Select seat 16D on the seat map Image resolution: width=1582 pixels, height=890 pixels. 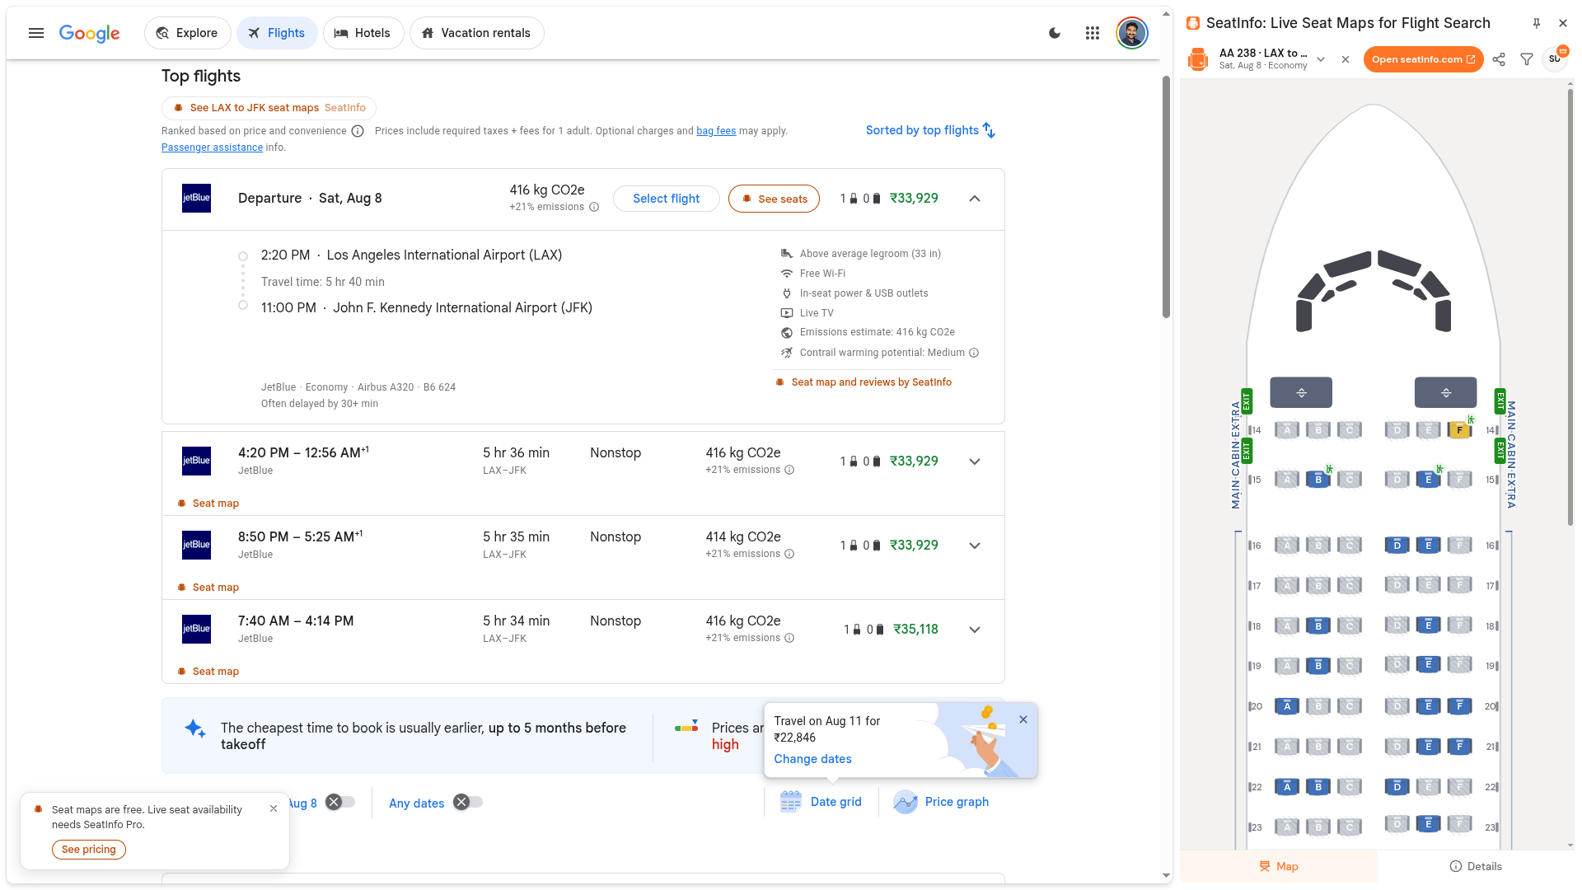click(1397, 545)
